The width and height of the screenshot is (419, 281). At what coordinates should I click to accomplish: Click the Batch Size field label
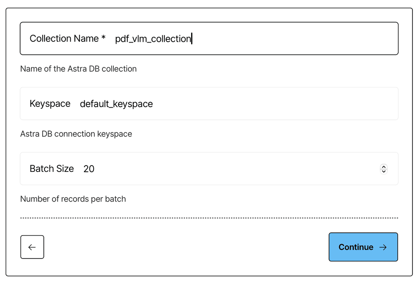click(52, 169)
